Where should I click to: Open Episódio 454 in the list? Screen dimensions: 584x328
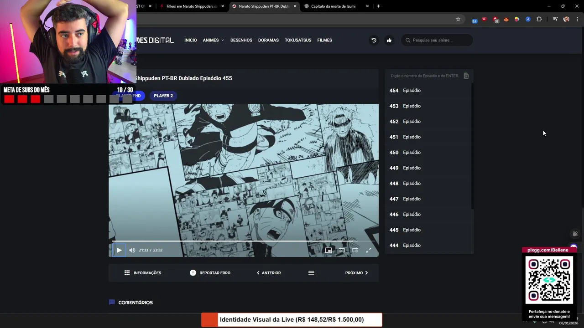[428, 91]
